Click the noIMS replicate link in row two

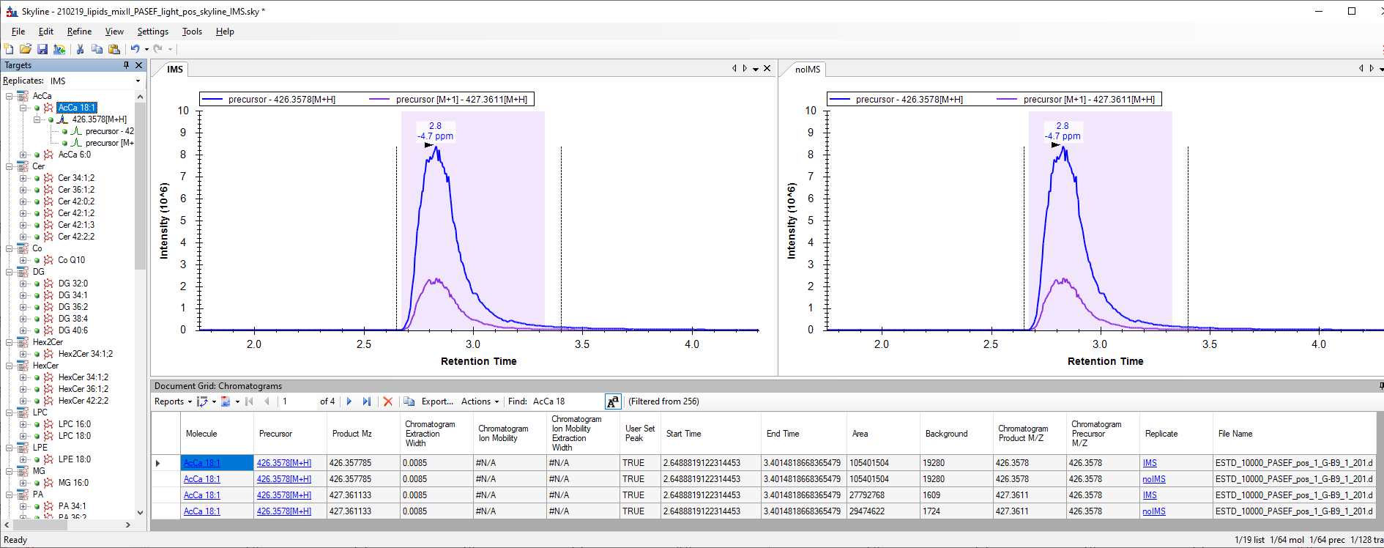pos(1153,479)
